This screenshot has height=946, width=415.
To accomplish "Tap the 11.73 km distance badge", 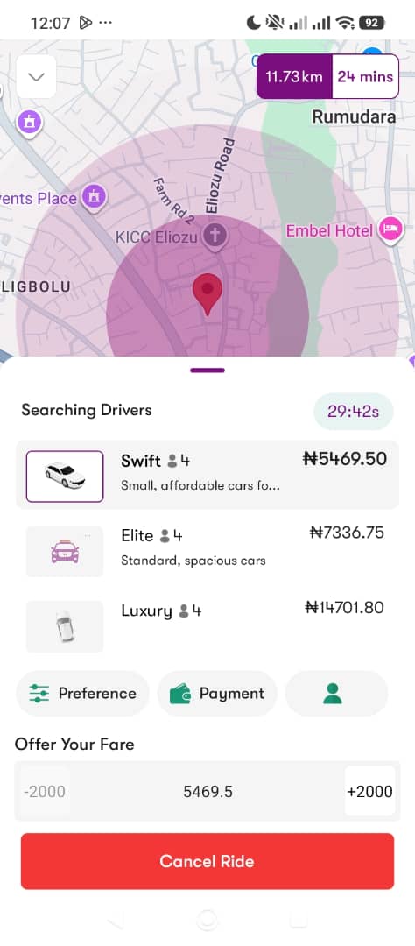I will [x=294, y=76].
